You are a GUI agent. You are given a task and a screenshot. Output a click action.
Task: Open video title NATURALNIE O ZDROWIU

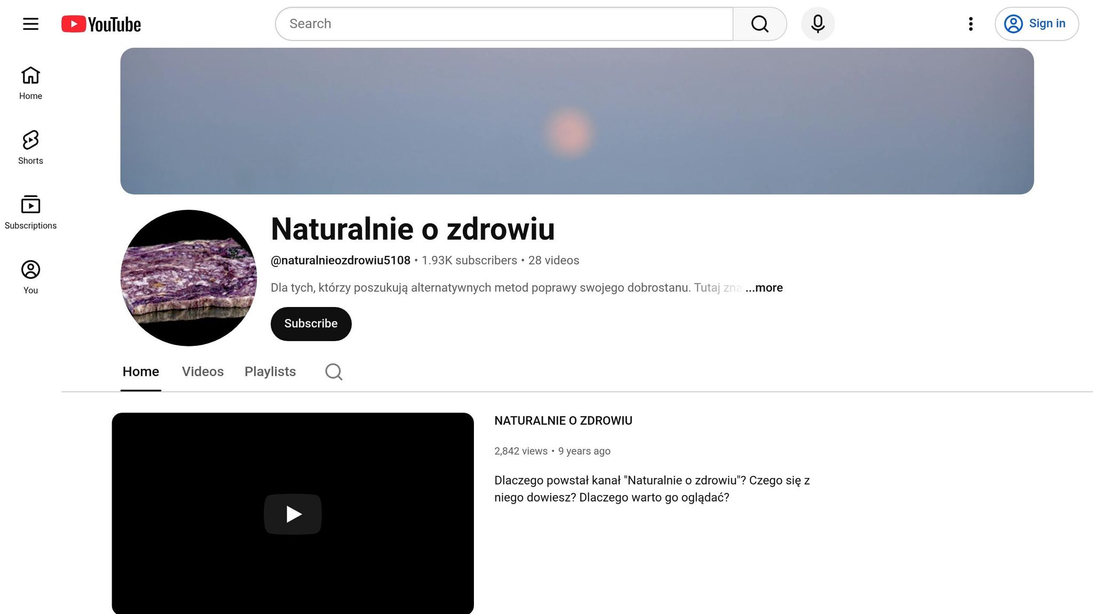[563, 421]
